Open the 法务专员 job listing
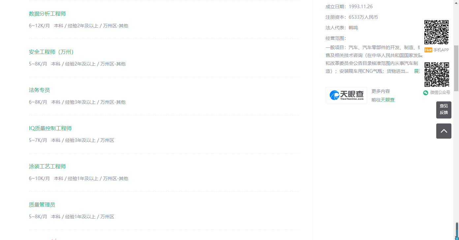This screenshot has height=240, width=459. tap(39, 90)
